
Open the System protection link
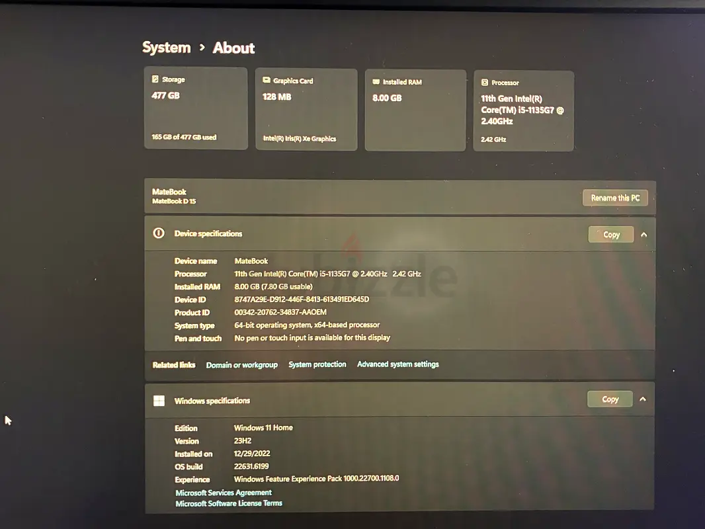317,364
